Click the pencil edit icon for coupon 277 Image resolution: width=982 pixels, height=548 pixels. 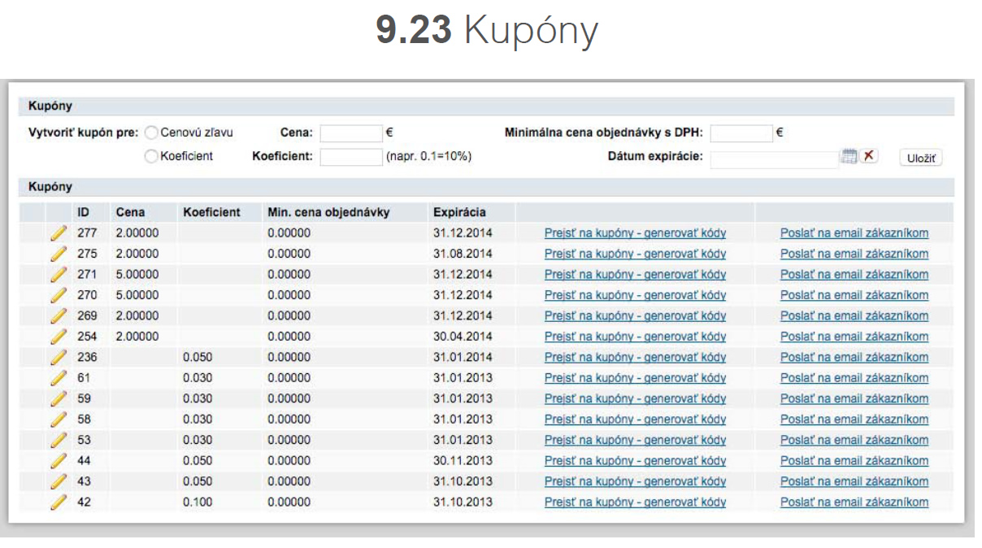click(58, 233)
